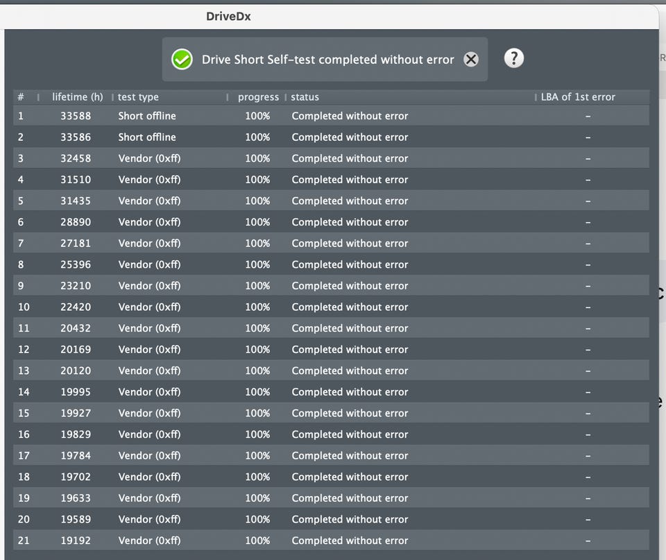
Task: Select the lifetime value 23210
Action: click(x=76, y=286)
